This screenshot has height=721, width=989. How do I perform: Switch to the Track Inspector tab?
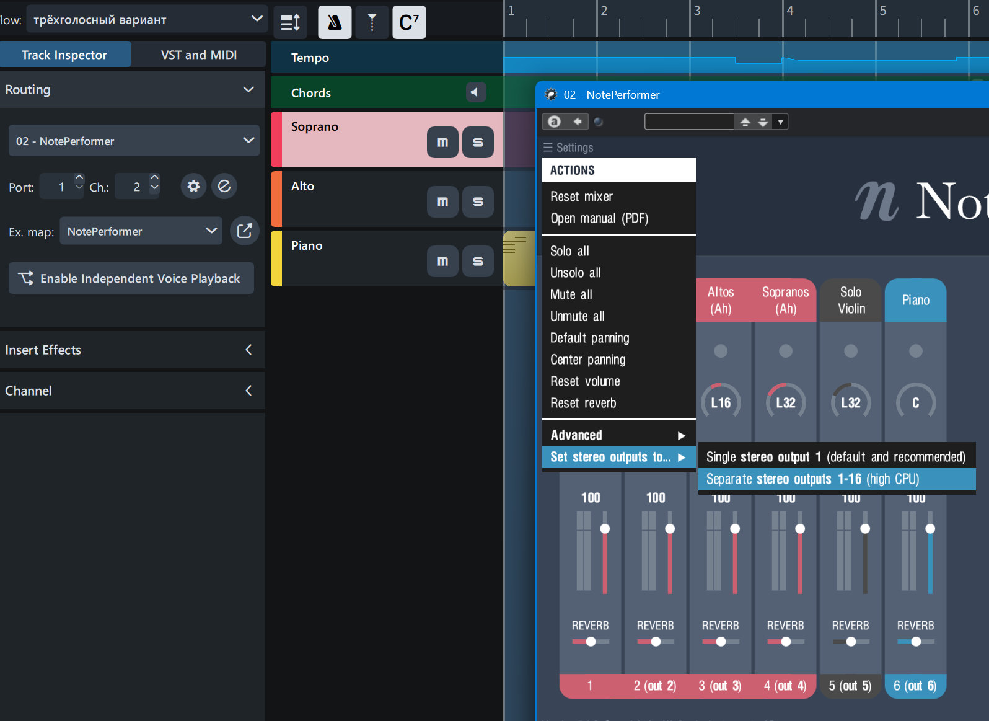[x=65, y=55]
